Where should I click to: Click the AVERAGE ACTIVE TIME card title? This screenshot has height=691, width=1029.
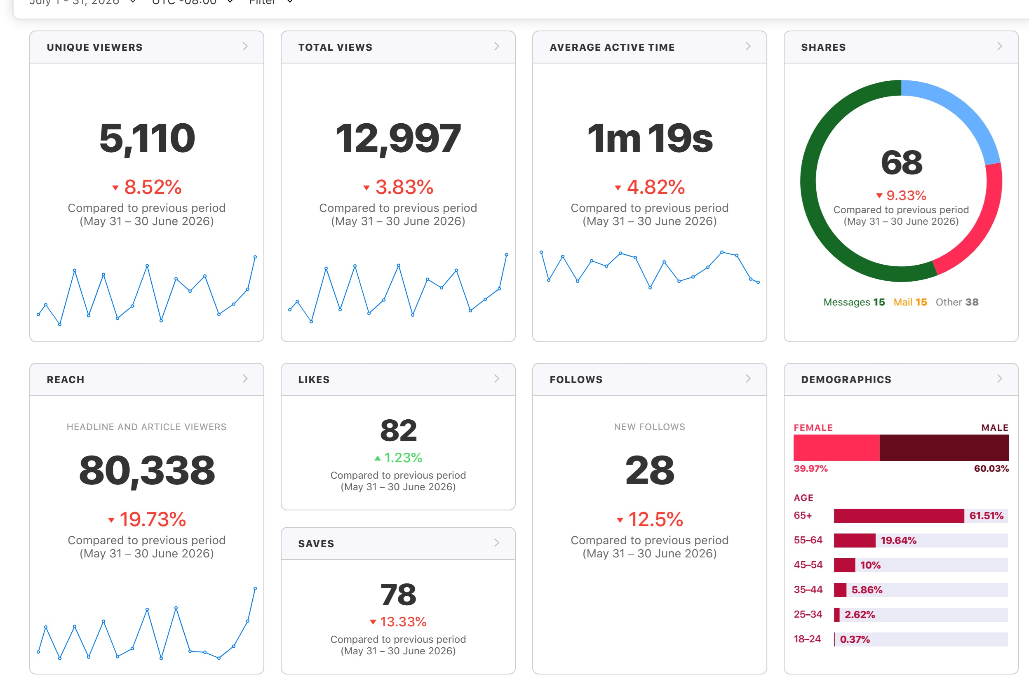tap(612, 47)
